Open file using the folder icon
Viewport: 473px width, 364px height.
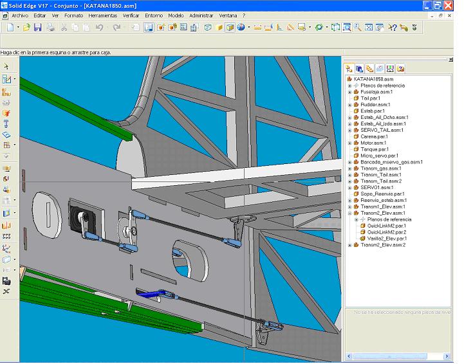pos(26,28)
